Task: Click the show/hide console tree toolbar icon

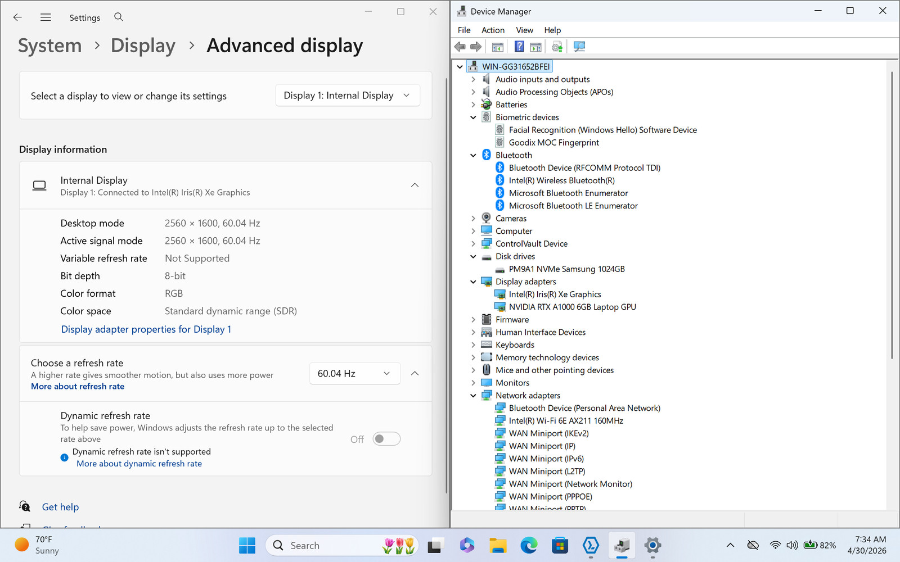Action: (x=497, y=47)
